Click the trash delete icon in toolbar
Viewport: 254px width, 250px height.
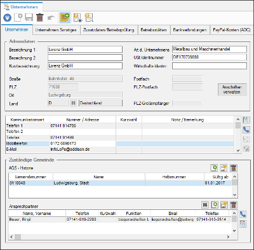coord(40,17)
